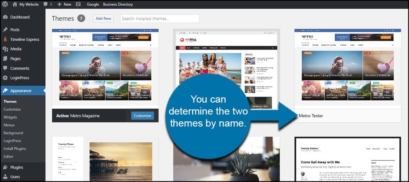Click the Add New theme button
Image resolution: width=409 pixels, height=182 pixels.
(x=103, y=18)
